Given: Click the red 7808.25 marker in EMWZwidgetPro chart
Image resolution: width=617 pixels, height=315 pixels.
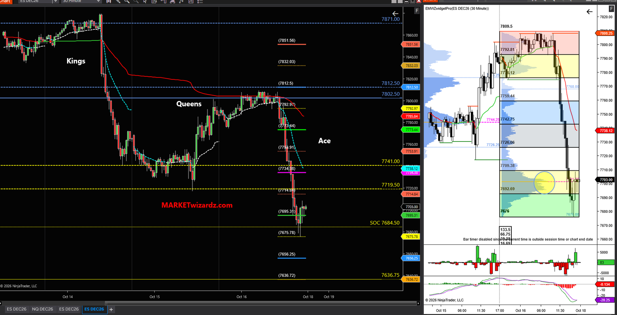Looking at the screenshot, I should (606, 33).
